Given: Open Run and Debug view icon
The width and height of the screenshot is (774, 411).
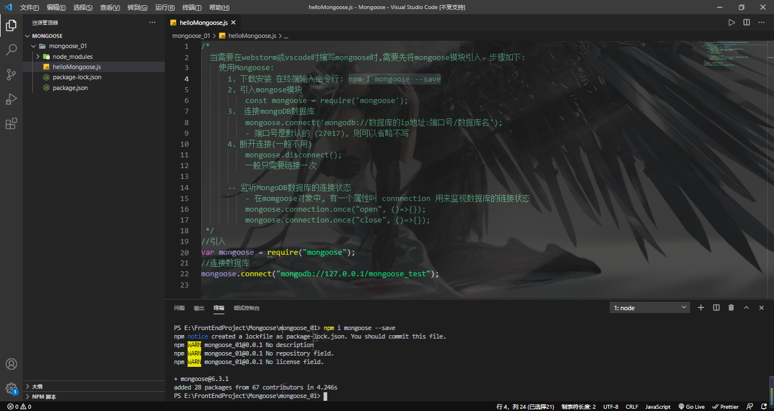Looking at the screenshot, I should [x=11, y=99].
